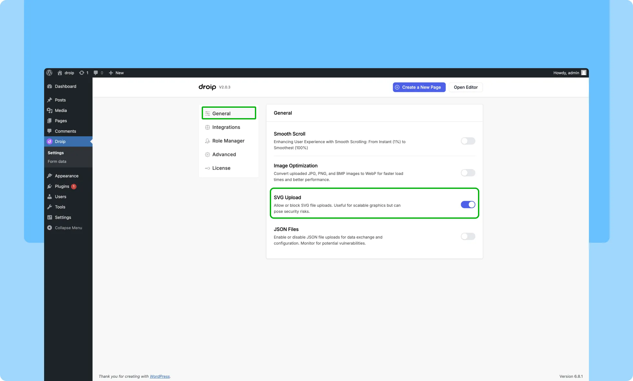The height and width of the screenshot is (381, 633).
Task: Click the Comments icon in the sidebar
Action: [x=50, y=131]
